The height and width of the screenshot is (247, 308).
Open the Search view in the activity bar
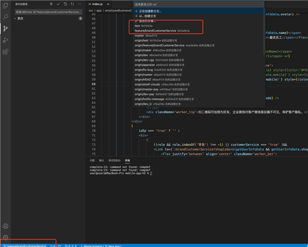click(5, 17)
